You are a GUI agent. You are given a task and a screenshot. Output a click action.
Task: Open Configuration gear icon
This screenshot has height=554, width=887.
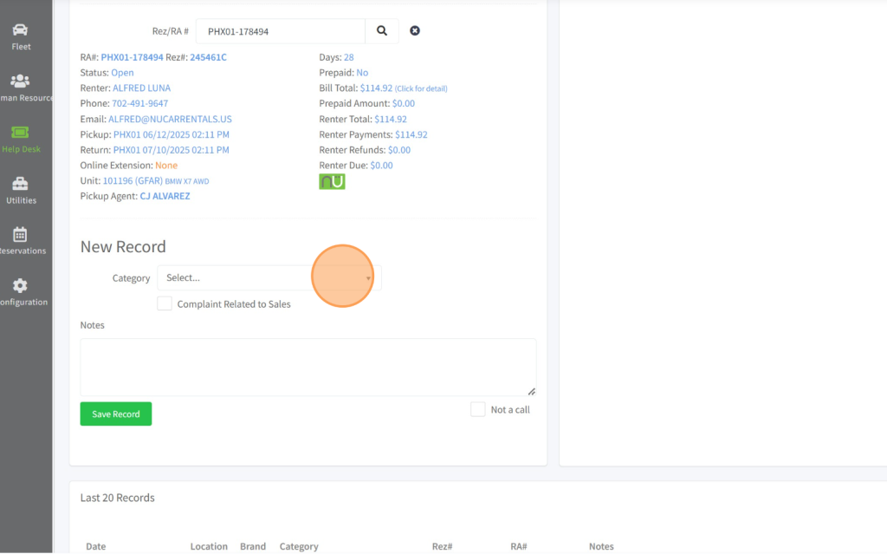pyautogui.click(x=20, y=286)
